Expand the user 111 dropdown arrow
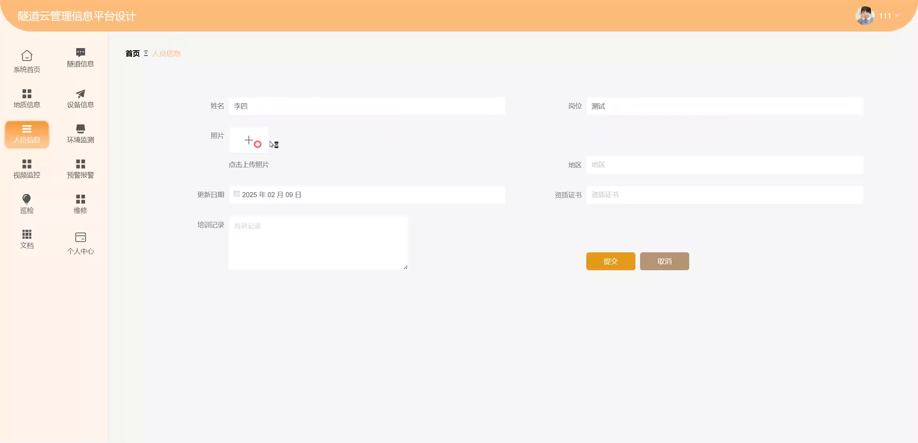 (897, 16)
